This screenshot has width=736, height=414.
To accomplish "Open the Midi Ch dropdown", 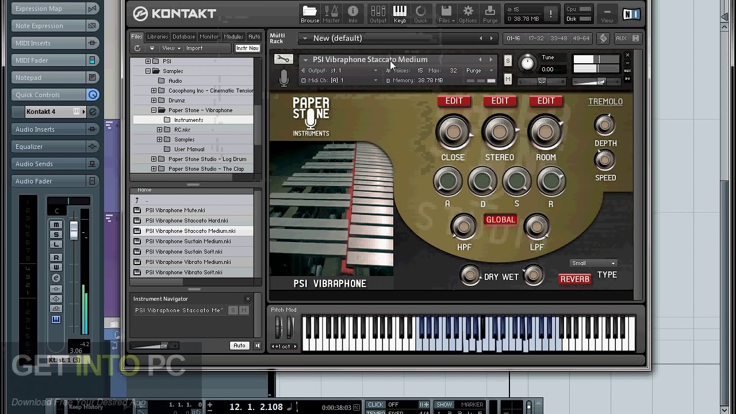I will (375, 80).
